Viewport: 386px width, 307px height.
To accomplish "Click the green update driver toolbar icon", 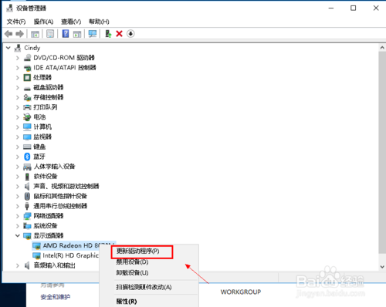I will click(x=108, y=34).
